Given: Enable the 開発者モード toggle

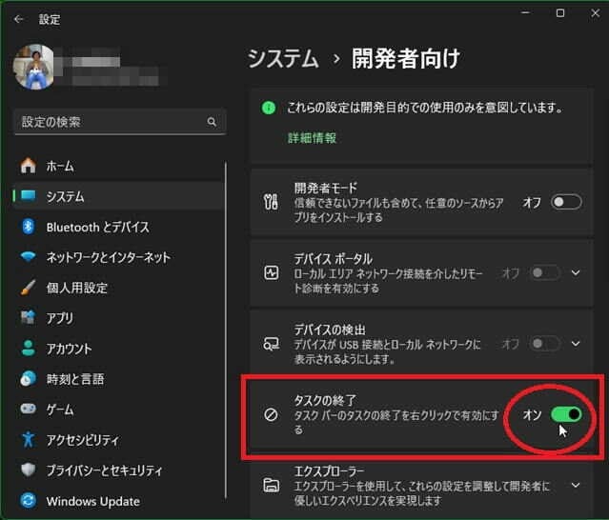Looking at the screenshot, I should (565, 202).
